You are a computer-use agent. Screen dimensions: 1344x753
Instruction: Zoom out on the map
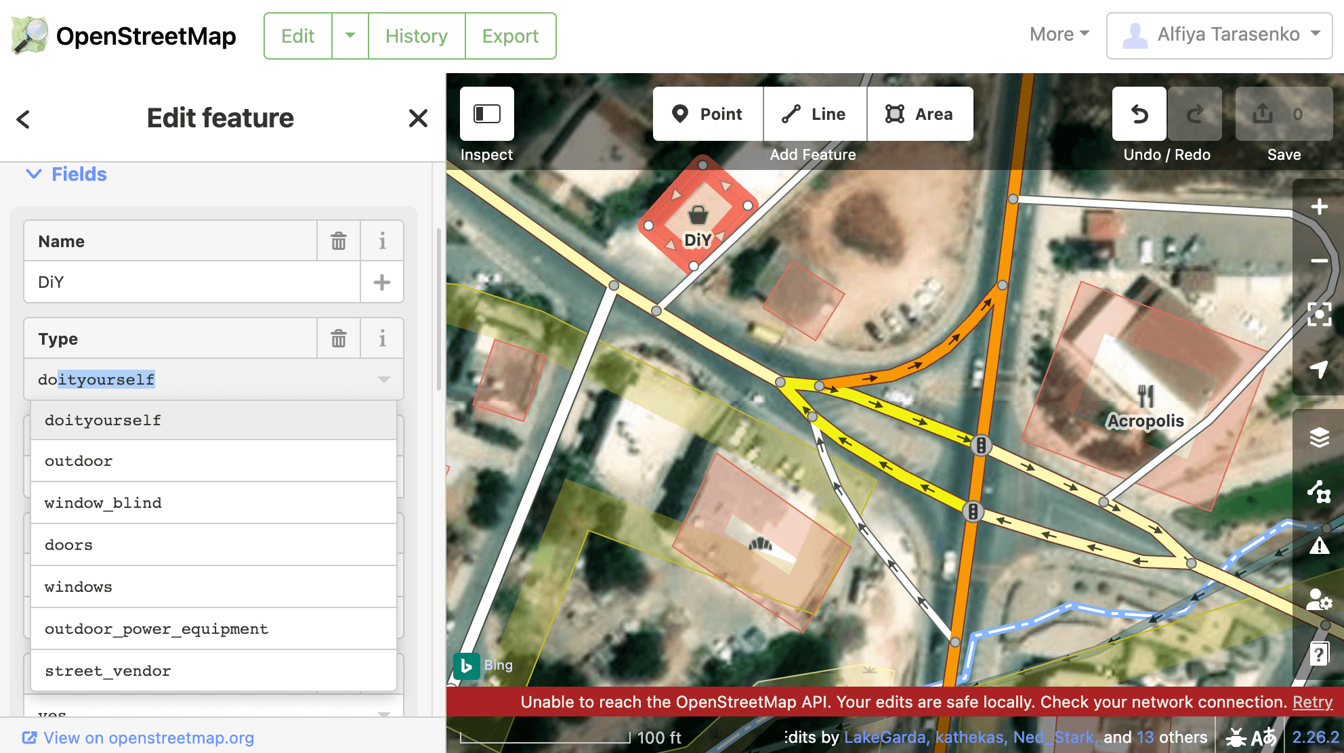(1319, 261)
